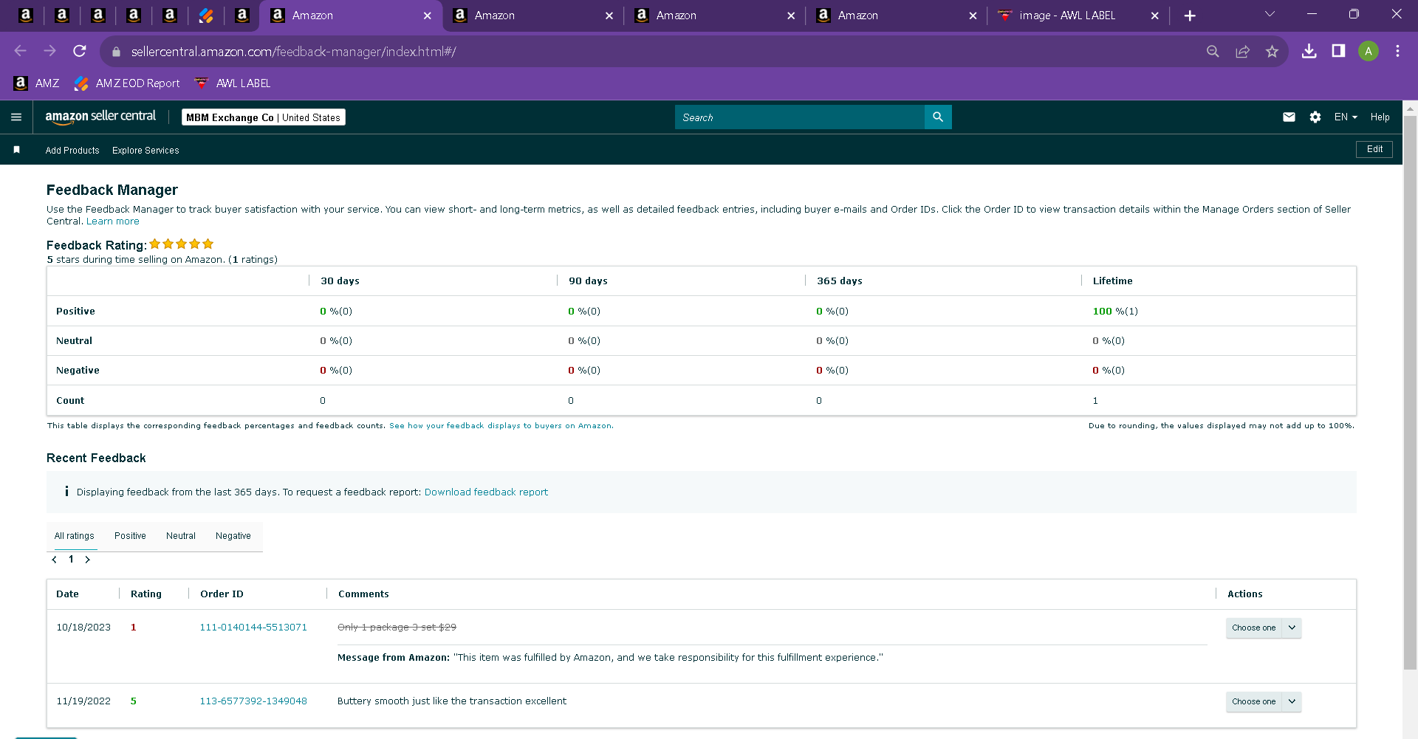The height and width of the screenshot is (739, 1418).
Task: Click the MBM Exchange Co United States selector
Action: coord(264,117)
